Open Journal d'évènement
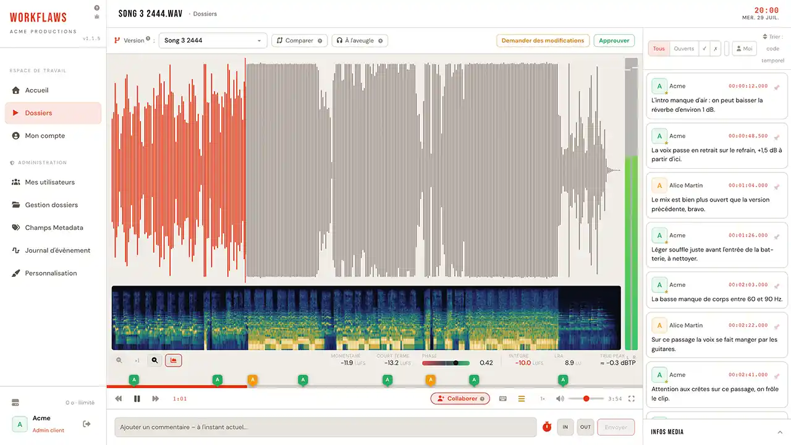Viewport: 791px width, 445px height. (53, 250)
